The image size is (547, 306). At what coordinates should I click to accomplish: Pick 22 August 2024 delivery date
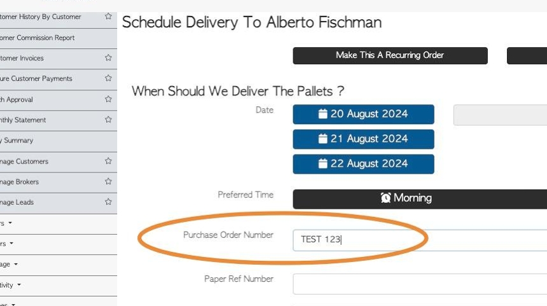click(x=364, y=164)
